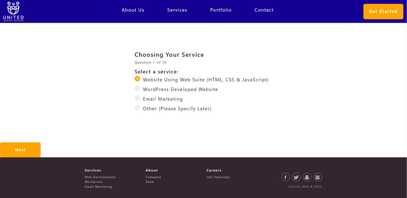This screenshot has height=198, width=407.
Task: Open the Job Openings footer link
Action: tap(218, 177)
